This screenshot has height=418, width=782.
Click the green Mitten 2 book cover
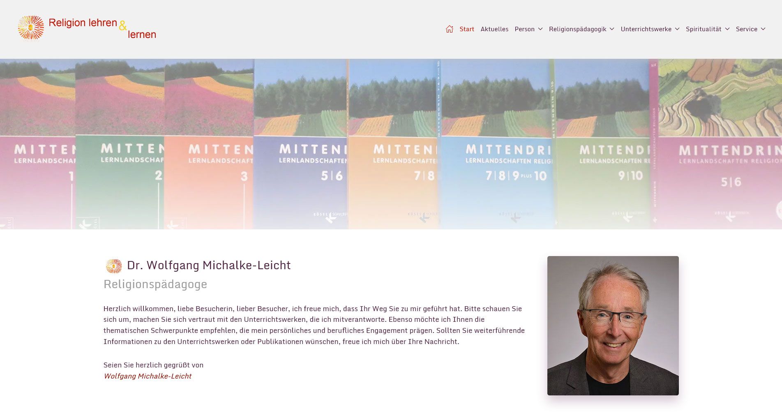[x=120, y=144]
